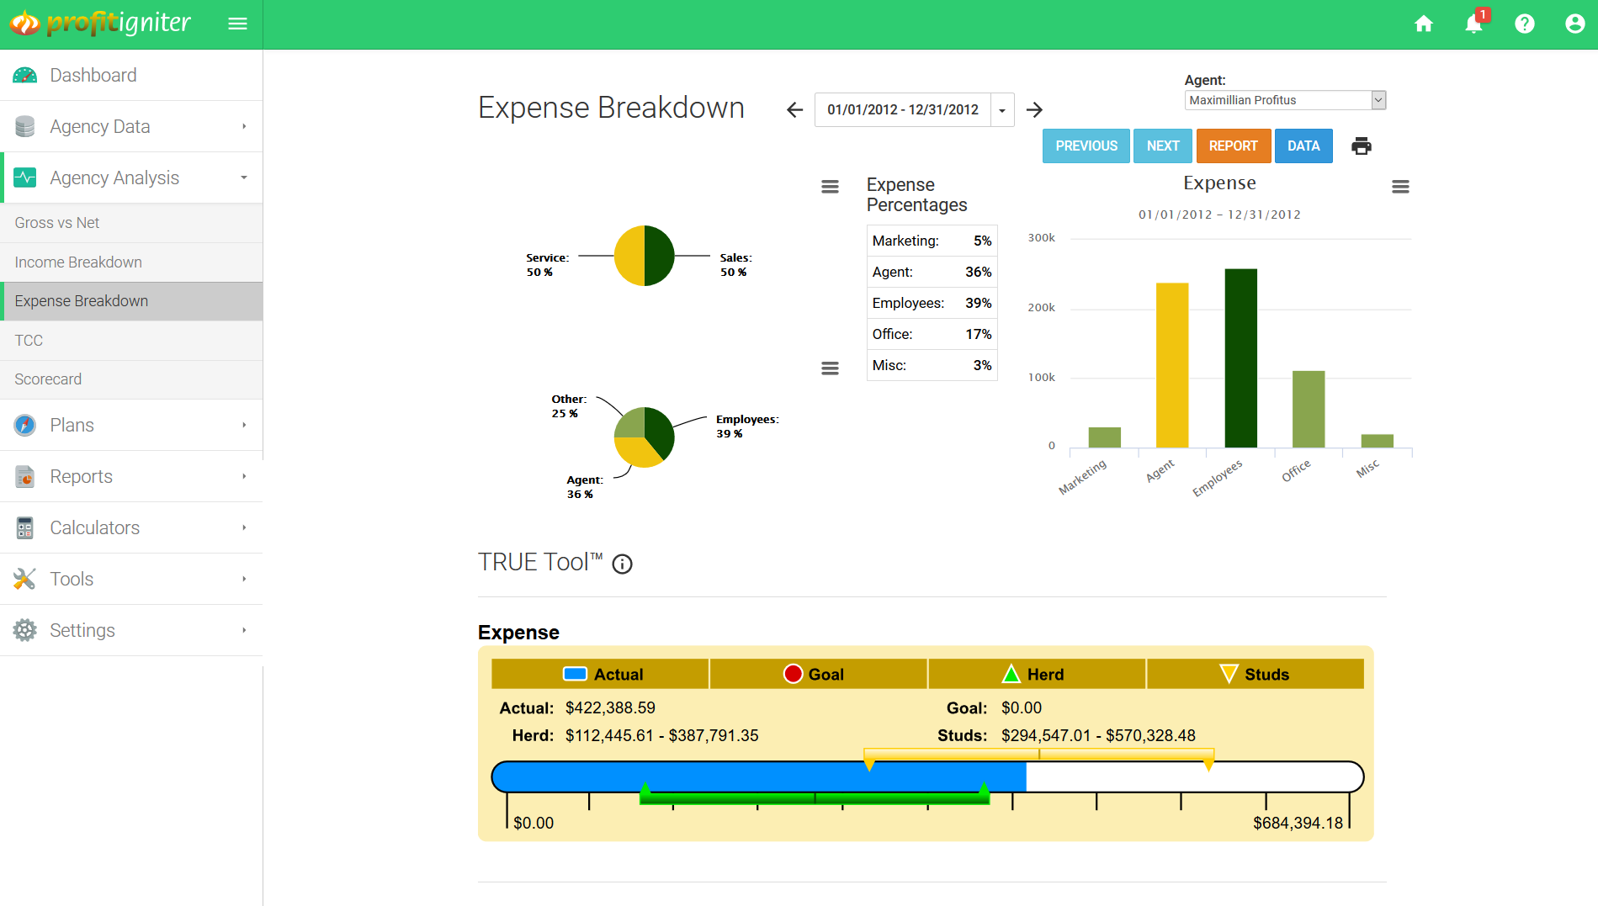Open the help question mark icon
This screenshot has width=1598, height=906.
click(1524, 24)
